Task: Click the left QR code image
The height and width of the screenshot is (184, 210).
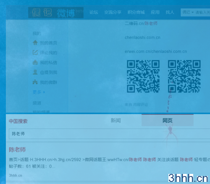Action: [143, 76]
